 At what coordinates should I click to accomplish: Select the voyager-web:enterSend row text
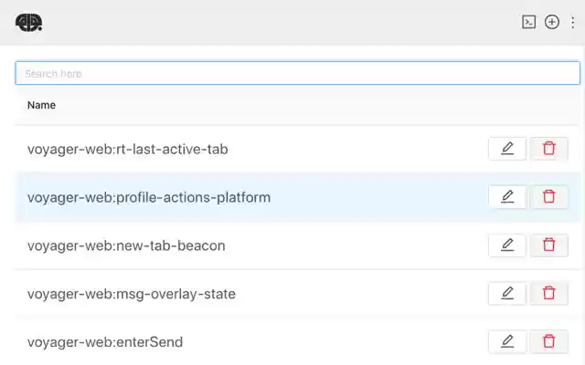(105, 342)
